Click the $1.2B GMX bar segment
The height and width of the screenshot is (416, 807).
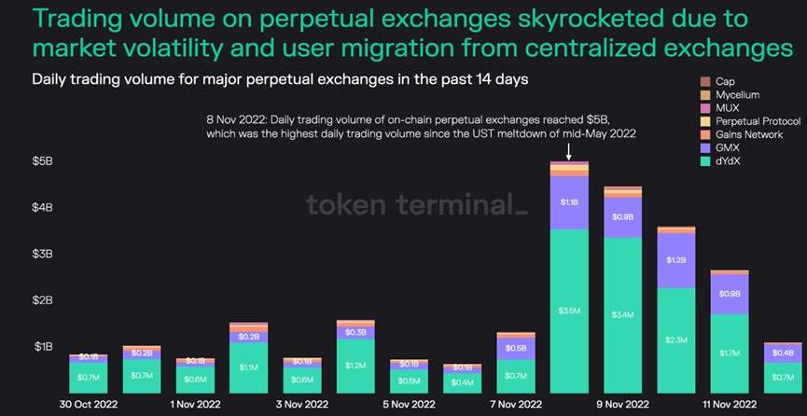[676, 260]
